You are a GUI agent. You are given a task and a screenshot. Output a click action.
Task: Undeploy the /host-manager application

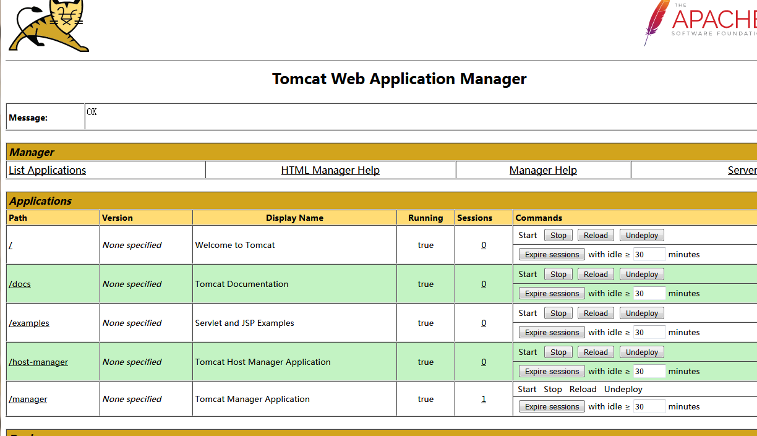[x=642, y=352]
